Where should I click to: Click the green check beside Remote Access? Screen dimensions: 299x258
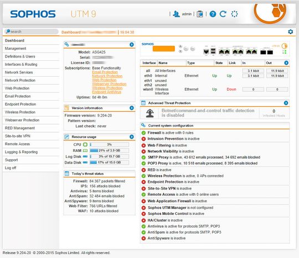click(x=143, y=194)
